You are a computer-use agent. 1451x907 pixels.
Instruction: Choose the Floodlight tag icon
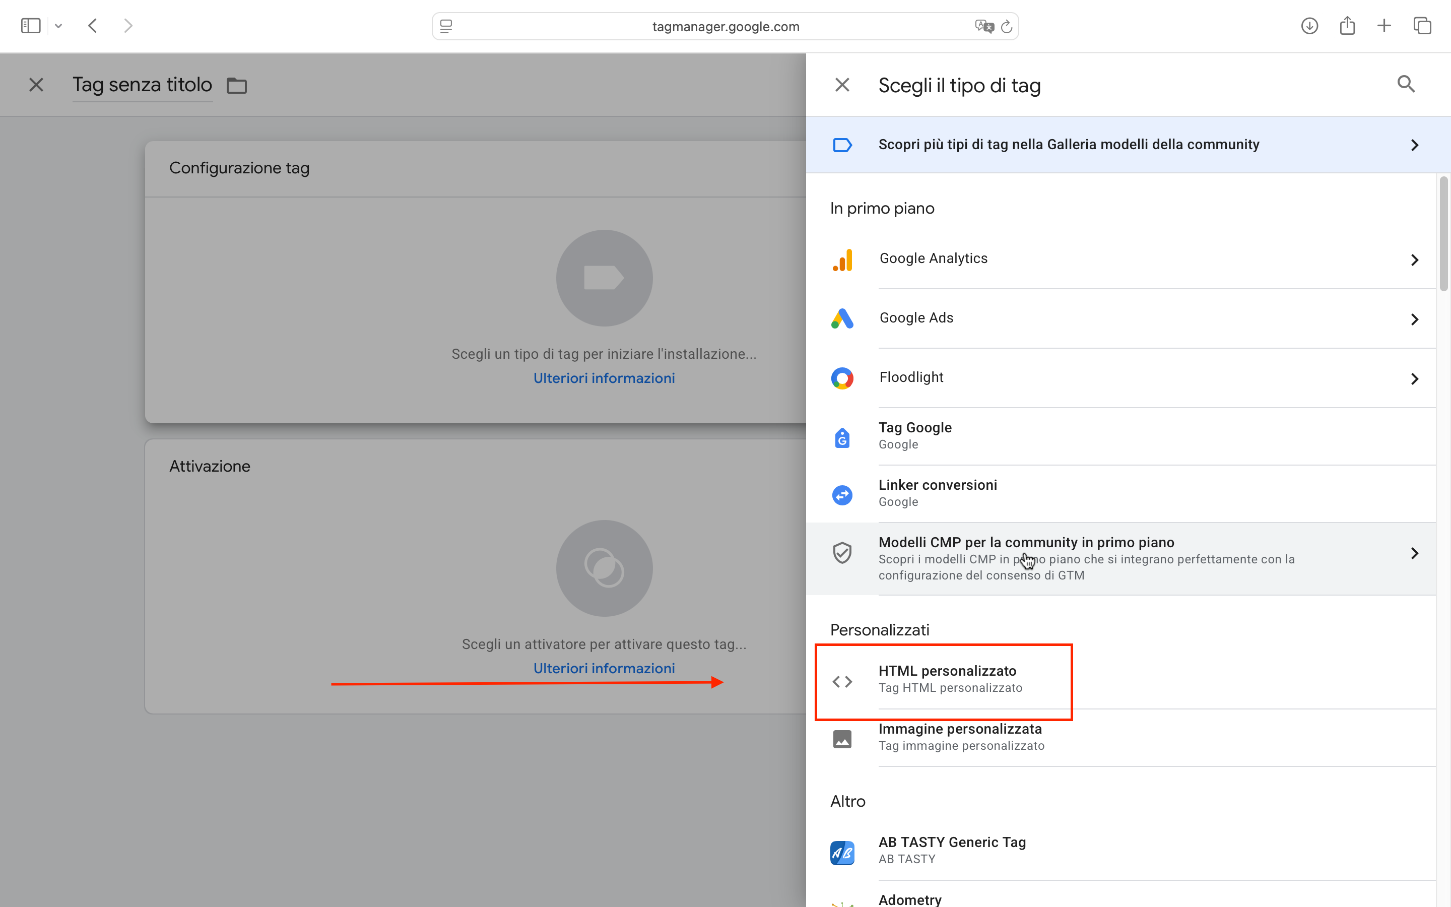click(842, 378)
